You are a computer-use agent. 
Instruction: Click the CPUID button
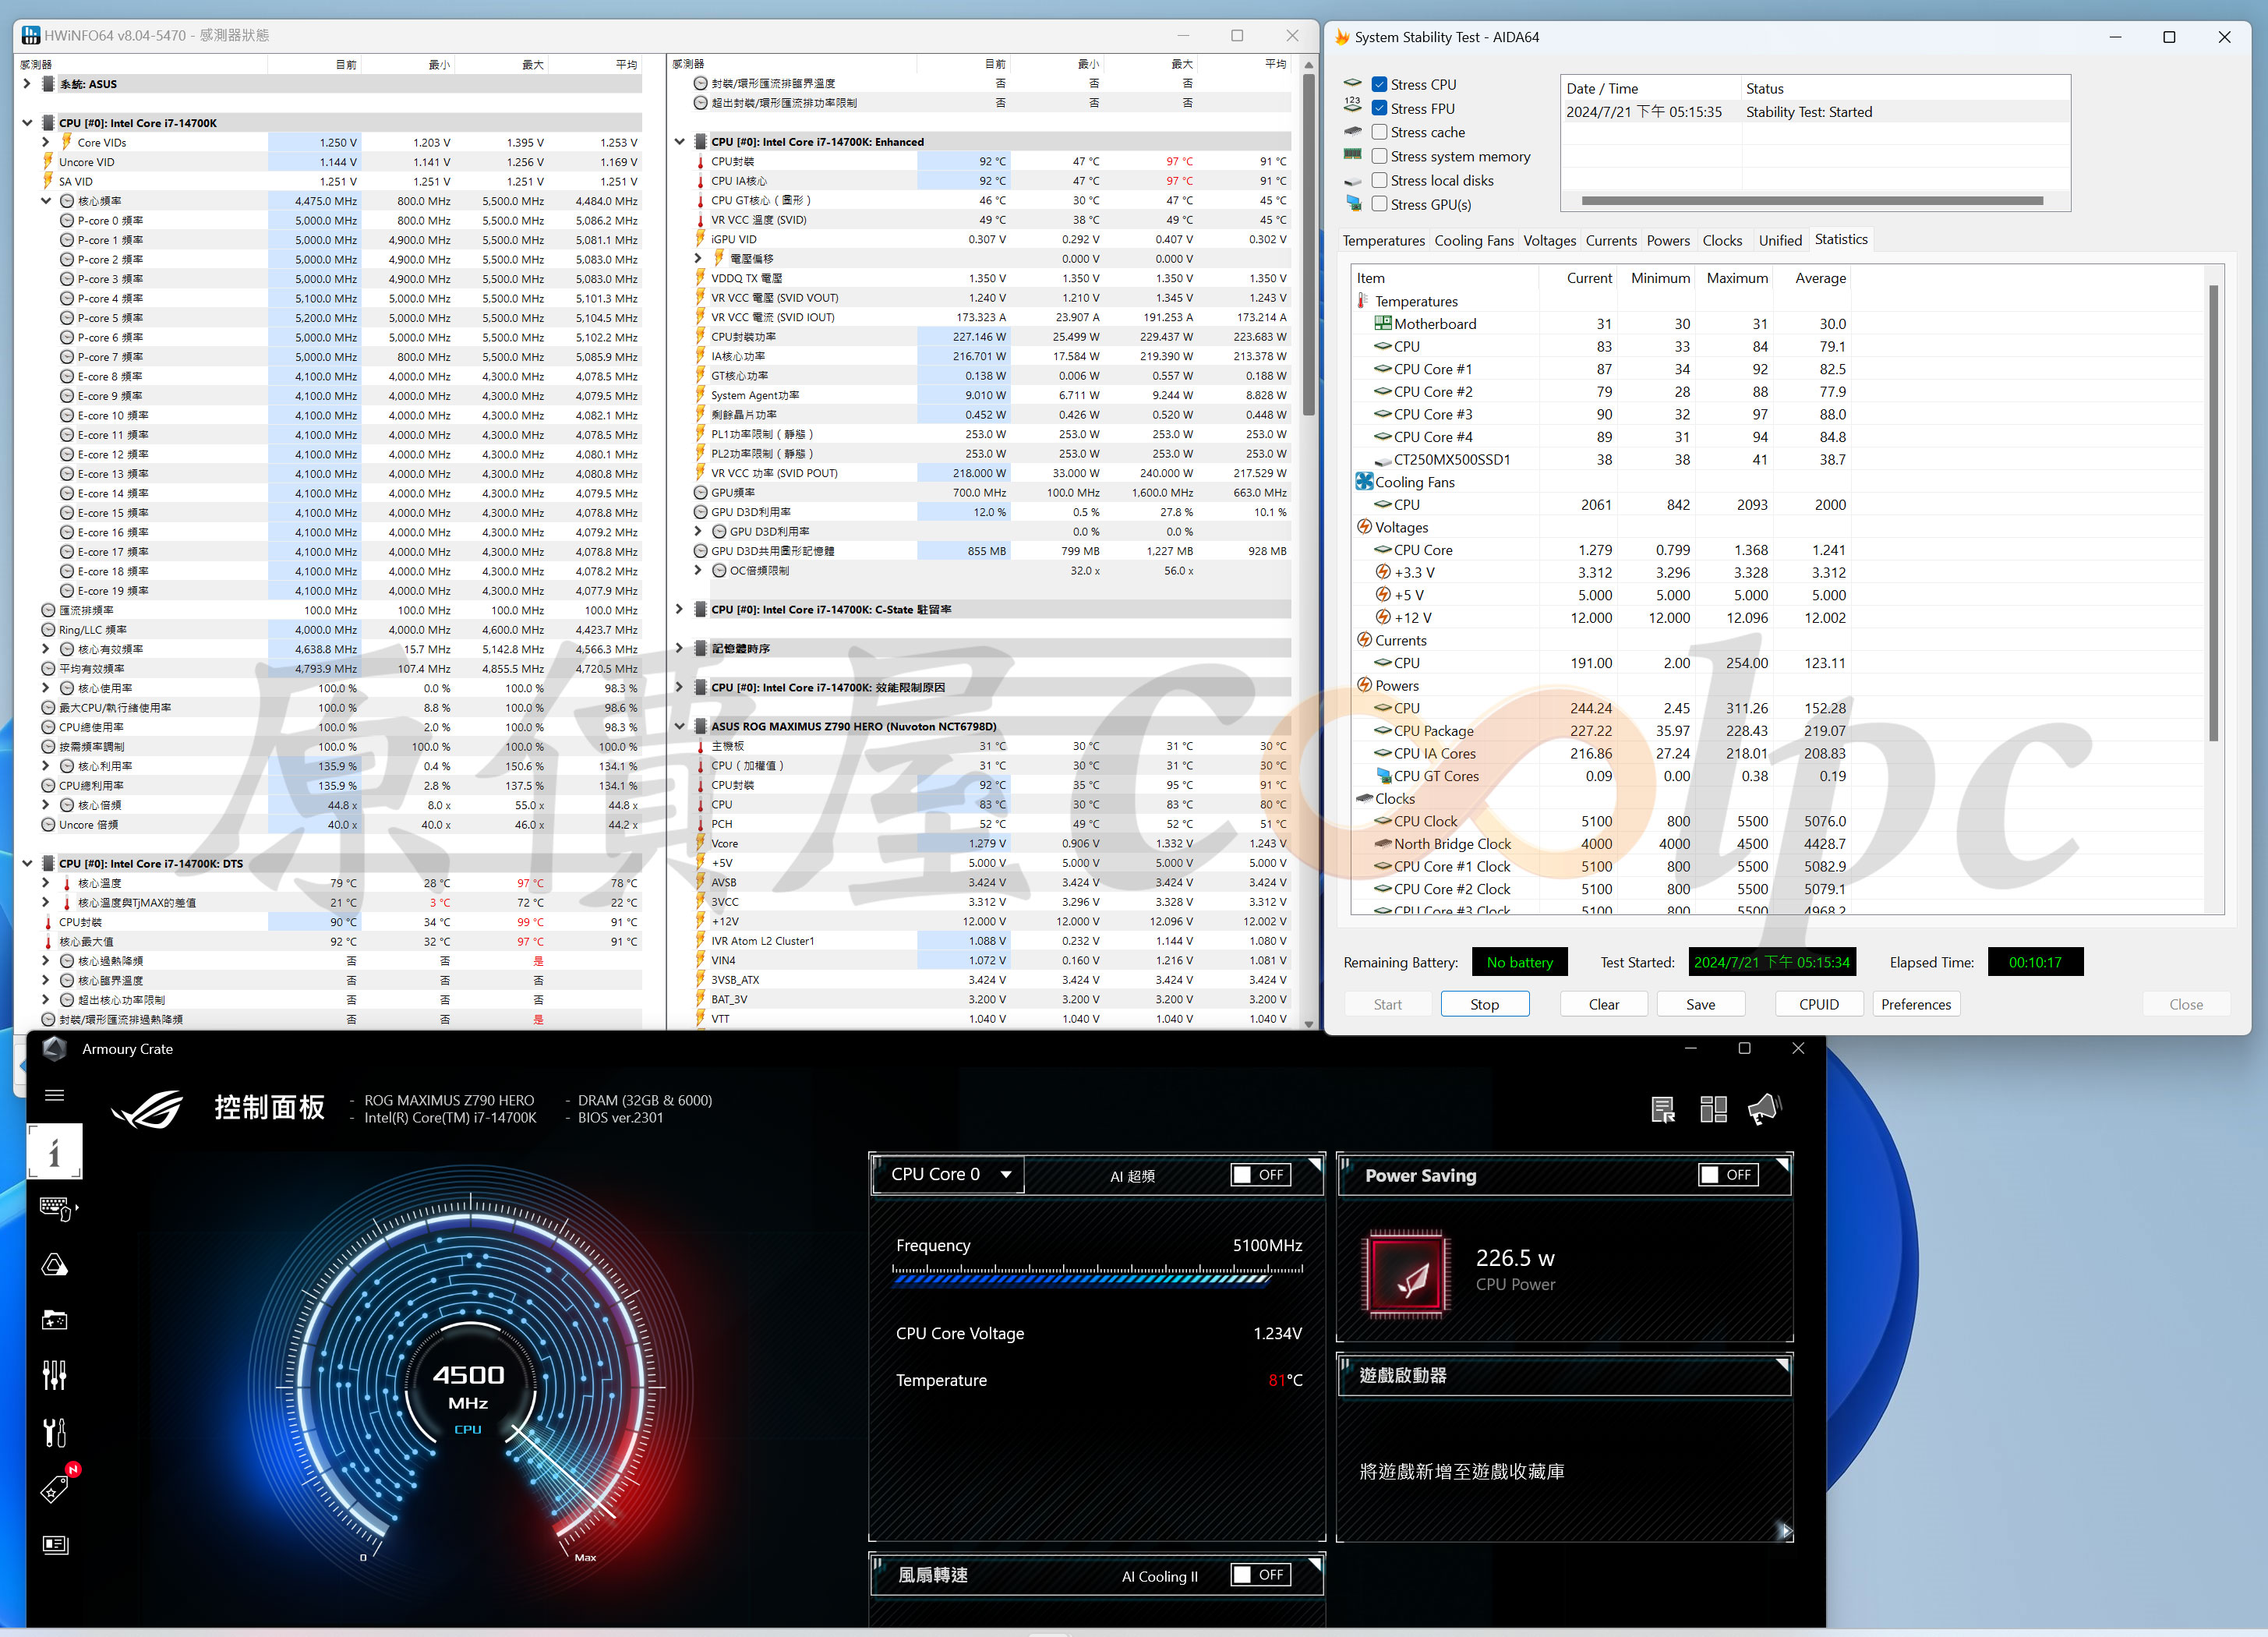[x=1818, y=1004]
